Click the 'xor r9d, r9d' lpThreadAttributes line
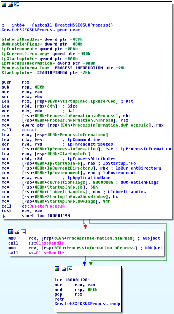174x314 pixels. tap(57, 144)
